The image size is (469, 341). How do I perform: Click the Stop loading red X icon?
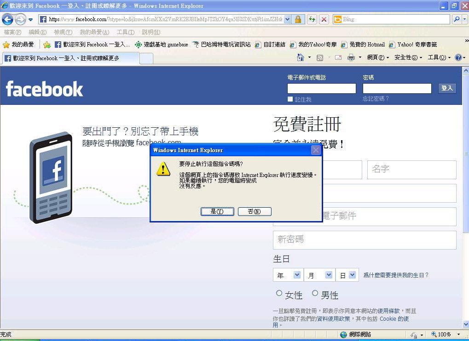pyautogui.click(x=324, y=19)
